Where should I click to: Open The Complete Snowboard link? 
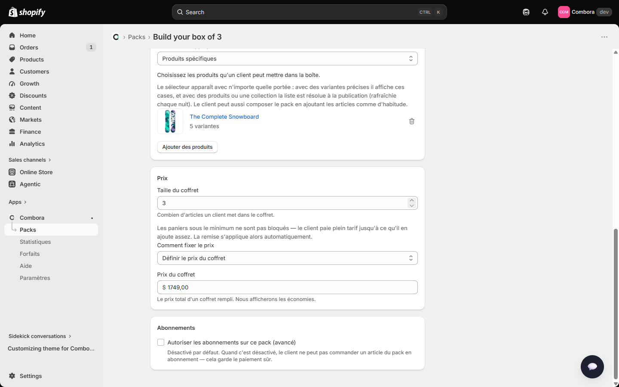[x=224, y=117]
